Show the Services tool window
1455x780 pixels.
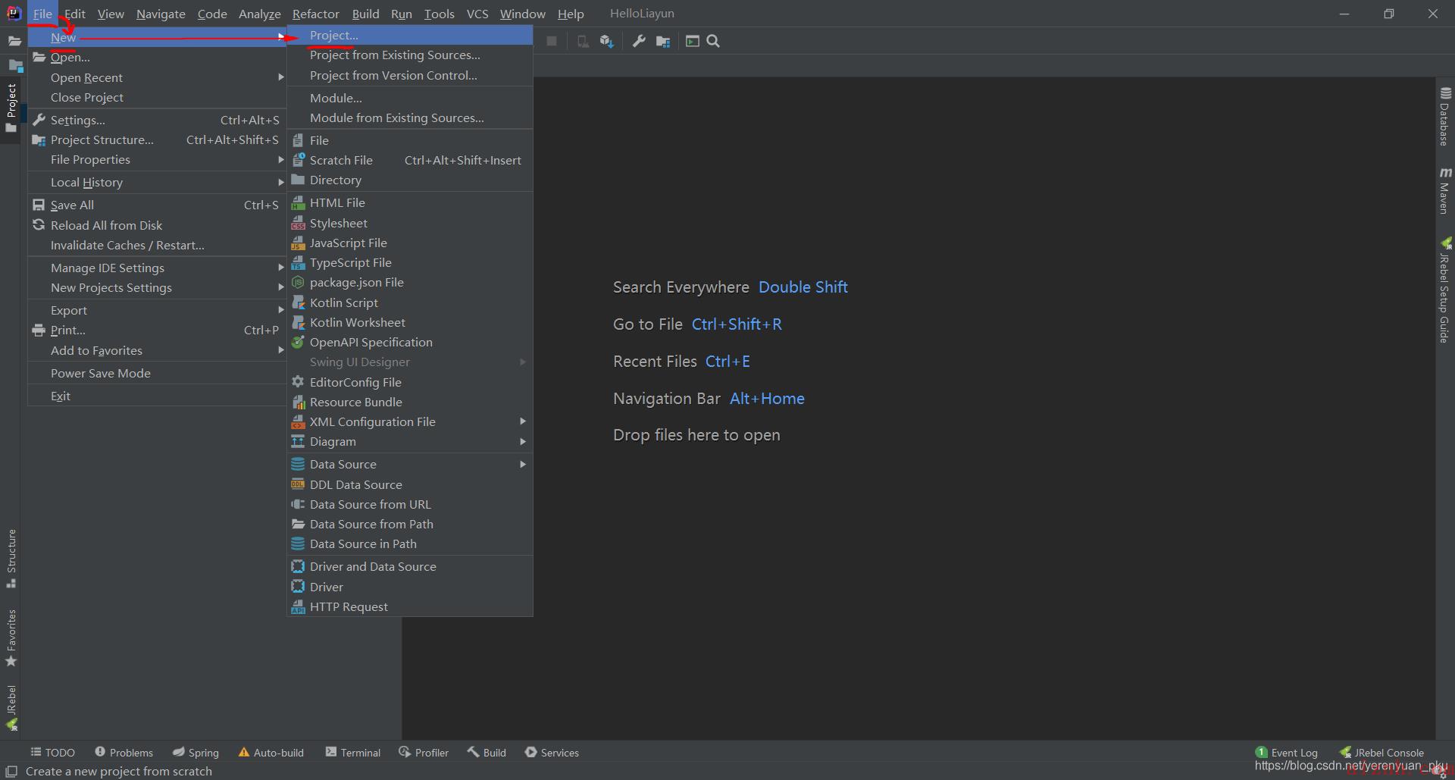coord(552,752)
